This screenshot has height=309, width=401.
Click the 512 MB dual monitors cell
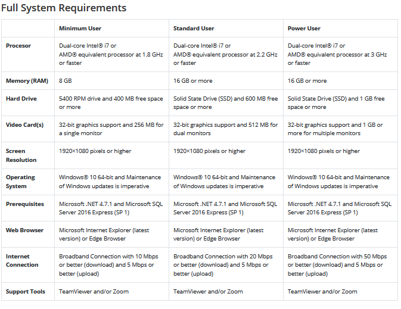225,129
